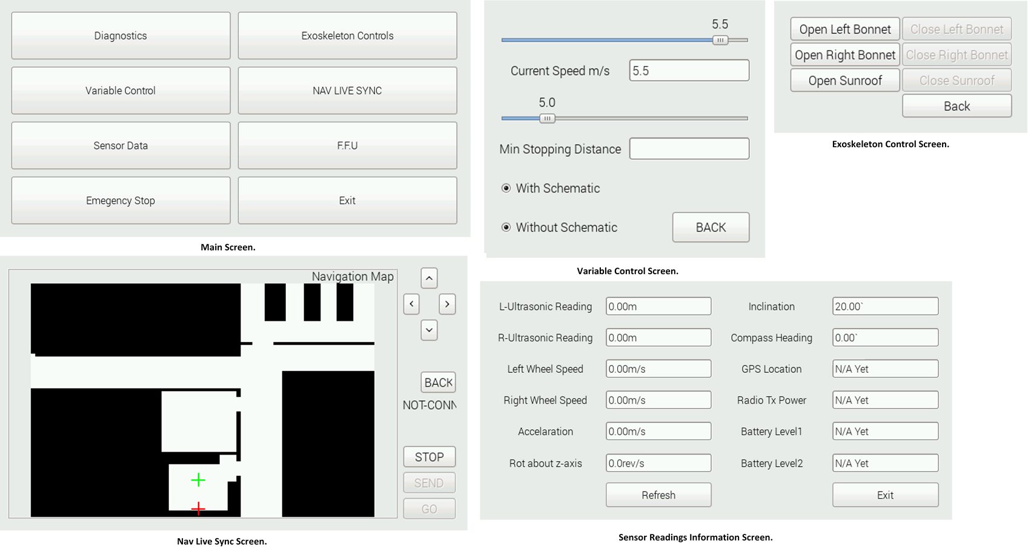Open the NAV LIVE SYNC screen

(x=347, y=91)
